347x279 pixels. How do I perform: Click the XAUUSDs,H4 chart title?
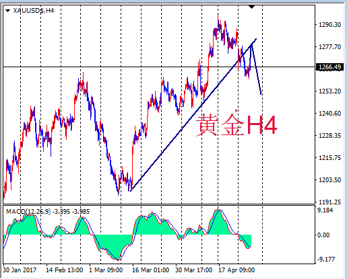pyautogui.click(x=34, y=11)
